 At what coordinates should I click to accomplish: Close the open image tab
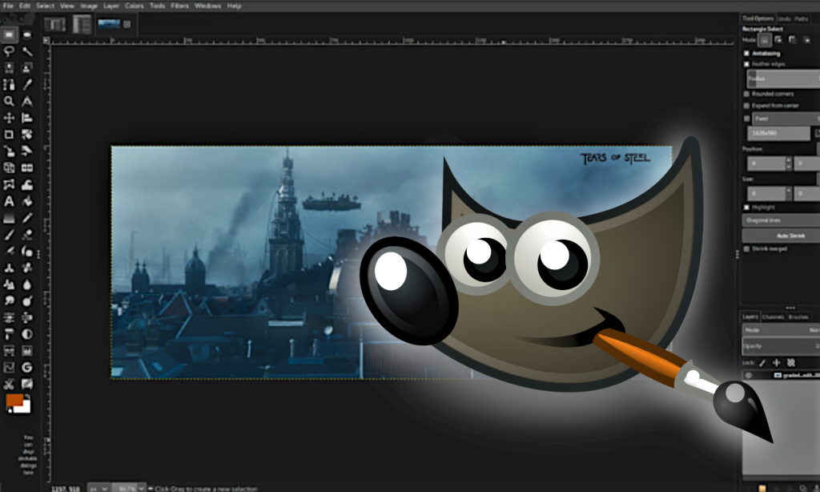[127, 24]
